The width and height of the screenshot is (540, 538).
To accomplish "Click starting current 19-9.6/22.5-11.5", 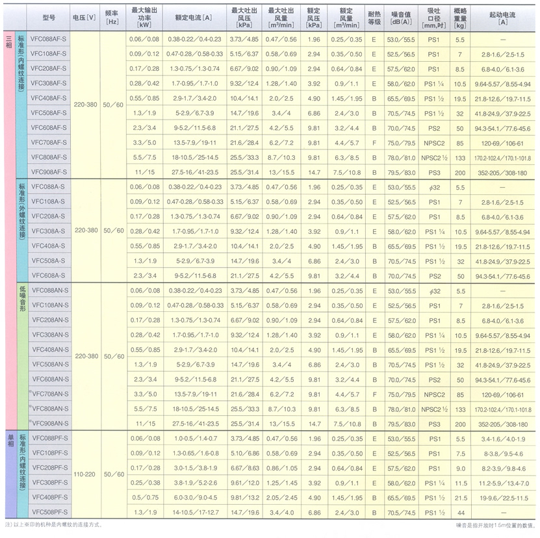I will pos(504,498).
